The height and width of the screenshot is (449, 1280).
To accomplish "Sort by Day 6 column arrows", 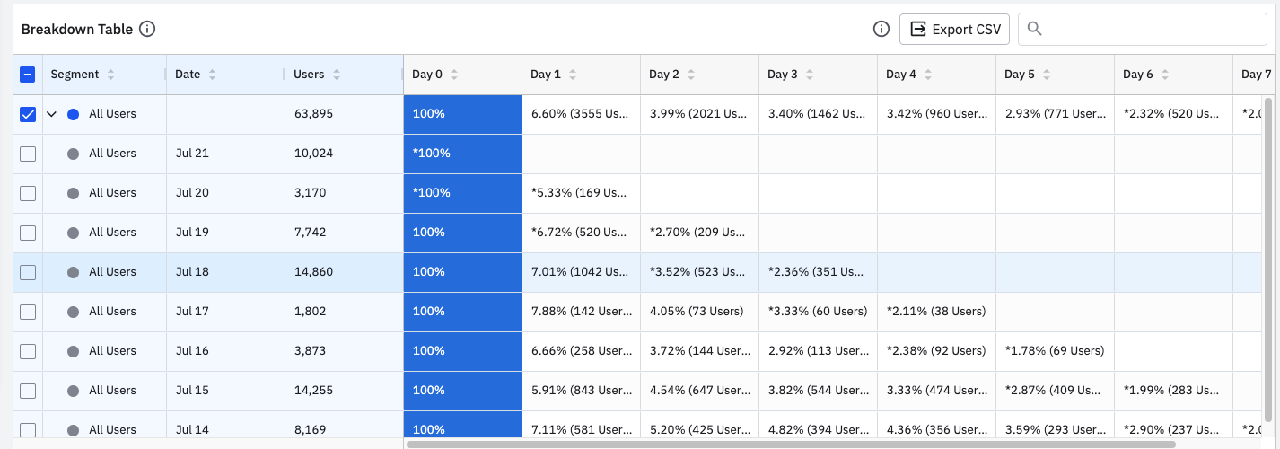I will 1165,75.
